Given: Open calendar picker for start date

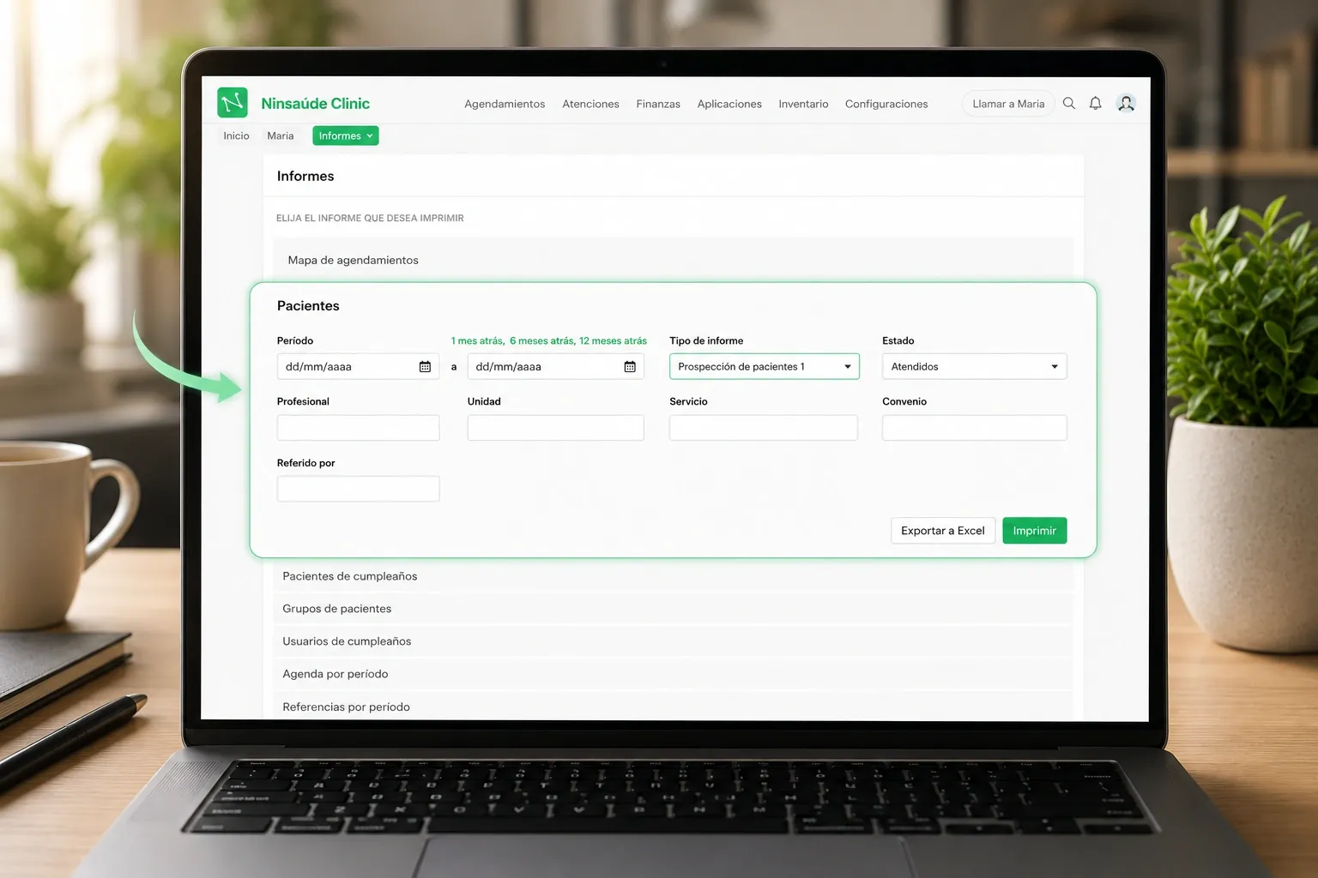Looking at the screenshot, I should click(x=425, y=367).
